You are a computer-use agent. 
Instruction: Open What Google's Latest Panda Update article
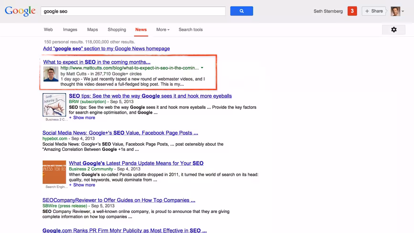point(136,163)
